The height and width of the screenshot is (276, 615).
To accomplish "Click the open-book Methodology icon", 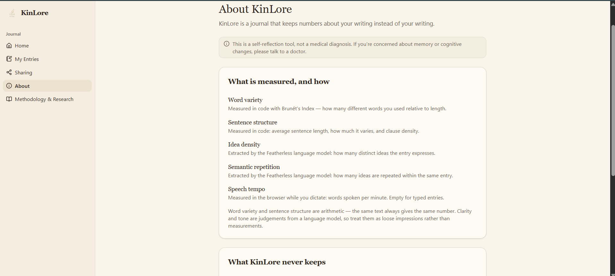I will click(x=9, y=99).
